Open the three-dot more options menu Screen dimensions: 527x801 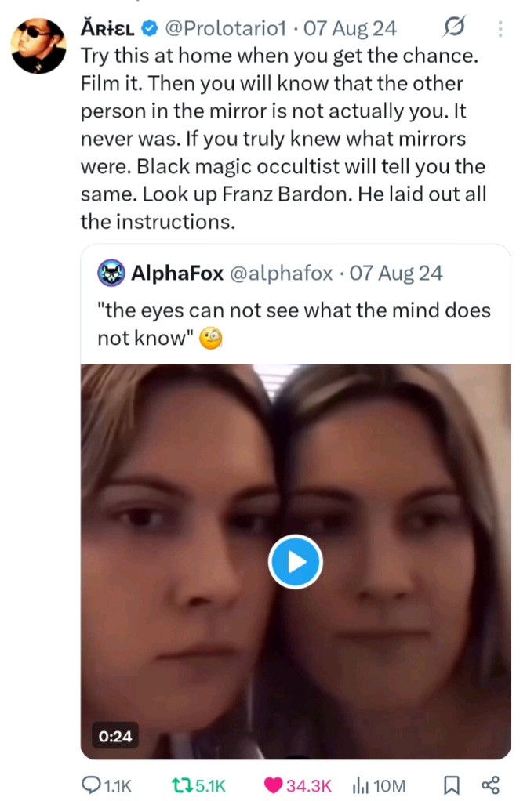point(500,28)
